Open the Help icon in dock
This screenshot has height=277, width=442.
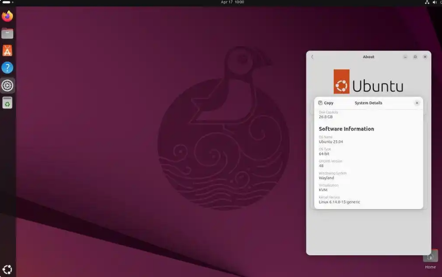(x=7, y=68)
